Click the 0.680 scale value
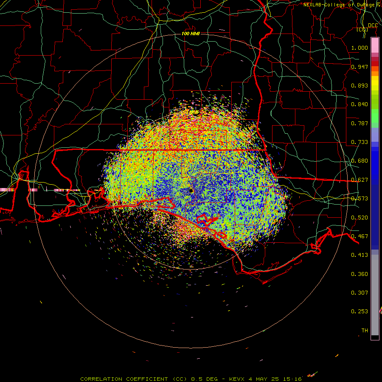This screenshot has height=382, width=382. (x=360, y=160)
